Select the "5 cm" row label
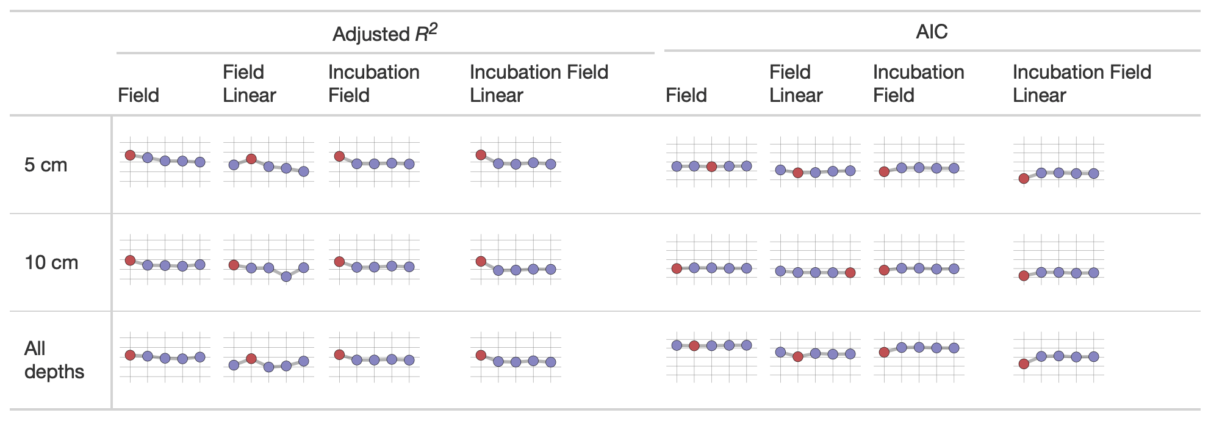 click(x=46, y=165)
